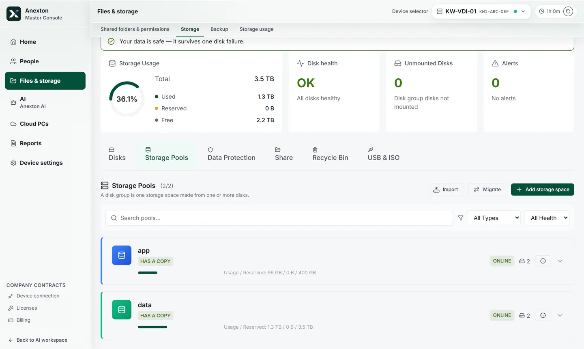Click disk count icon on data pool

click(522, 315)
